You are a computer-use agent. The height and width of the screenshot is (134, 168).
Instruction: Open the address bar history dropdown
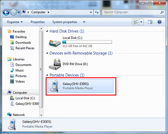91,12
